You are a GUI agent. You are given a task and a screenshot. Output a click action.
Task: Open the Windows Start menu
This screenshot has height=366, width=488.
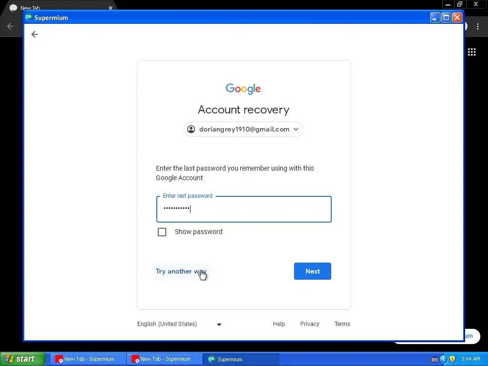(x=23, y=359)
